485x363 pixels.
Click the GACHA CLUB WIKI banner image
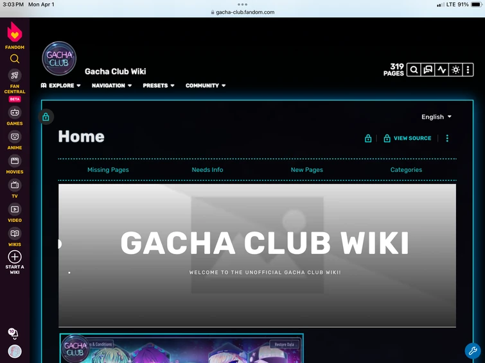coord(257,255)
